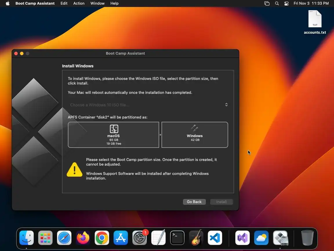Open the Weather app in Dock
This screenshot has width=334, height=251.
point(261,238)
